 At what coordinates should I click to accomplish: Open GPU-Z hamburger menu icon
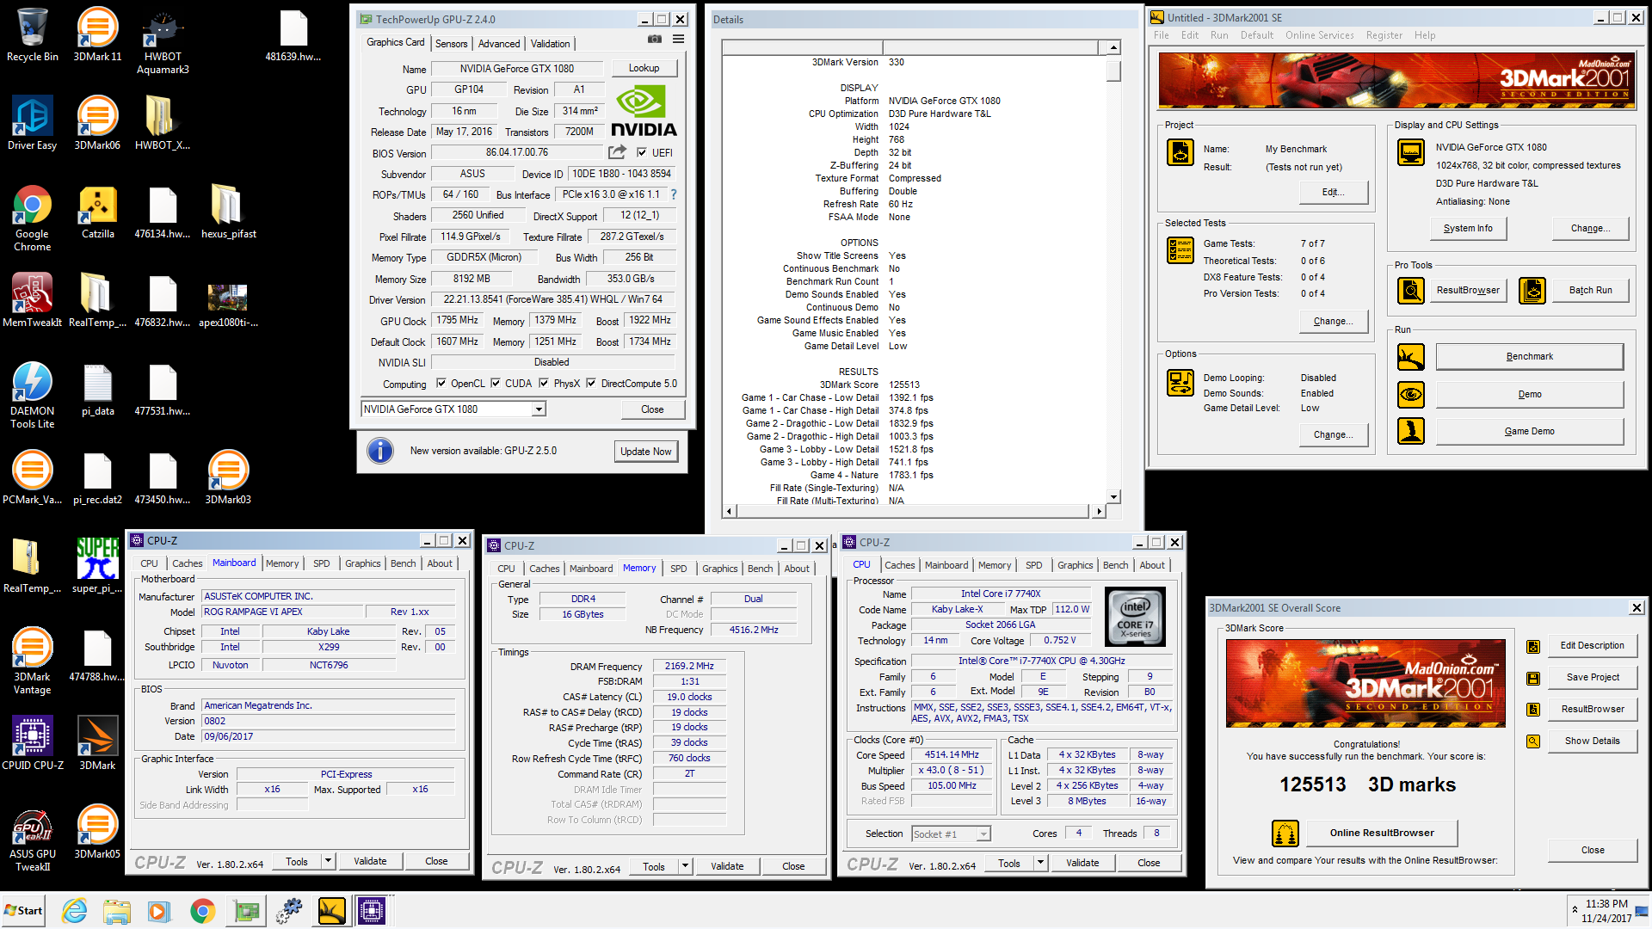tap(679, 40)
